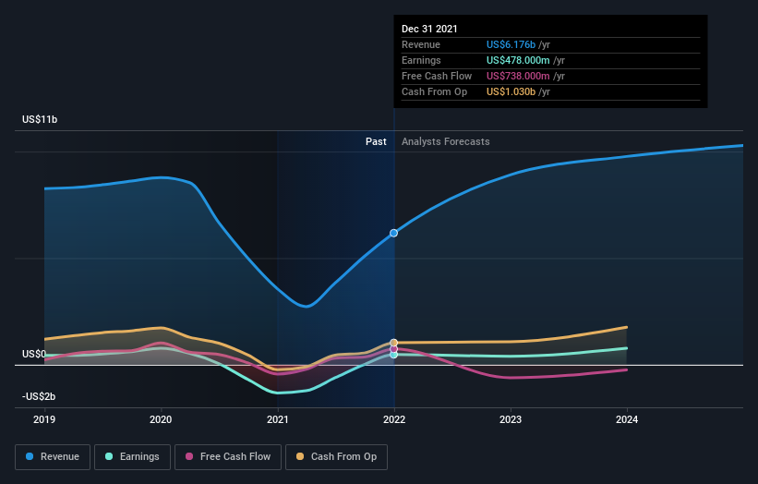Click the Past section label
The height and width of the screenshot is (484, 758).
click(x=376, y=141)
